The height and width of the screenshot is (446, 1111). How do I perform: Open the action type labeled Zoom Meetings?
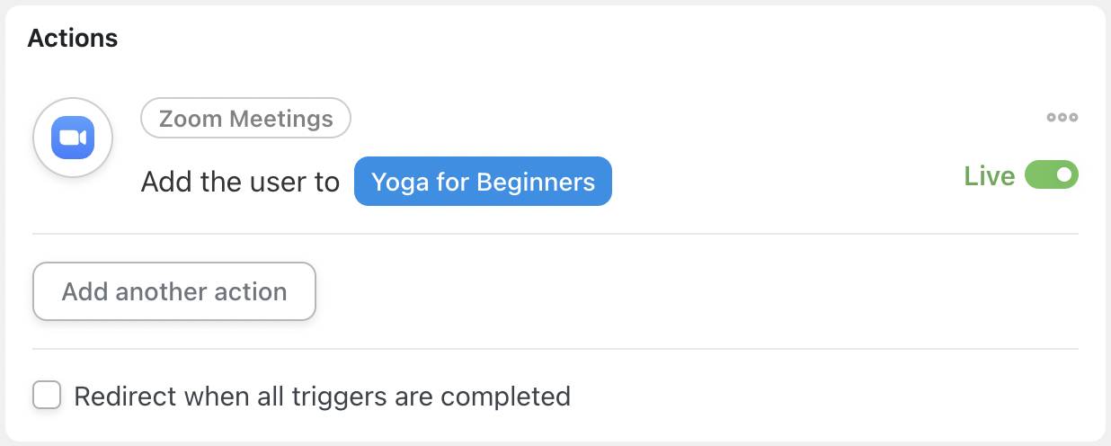pyautogui.click(x=246, y=118)
